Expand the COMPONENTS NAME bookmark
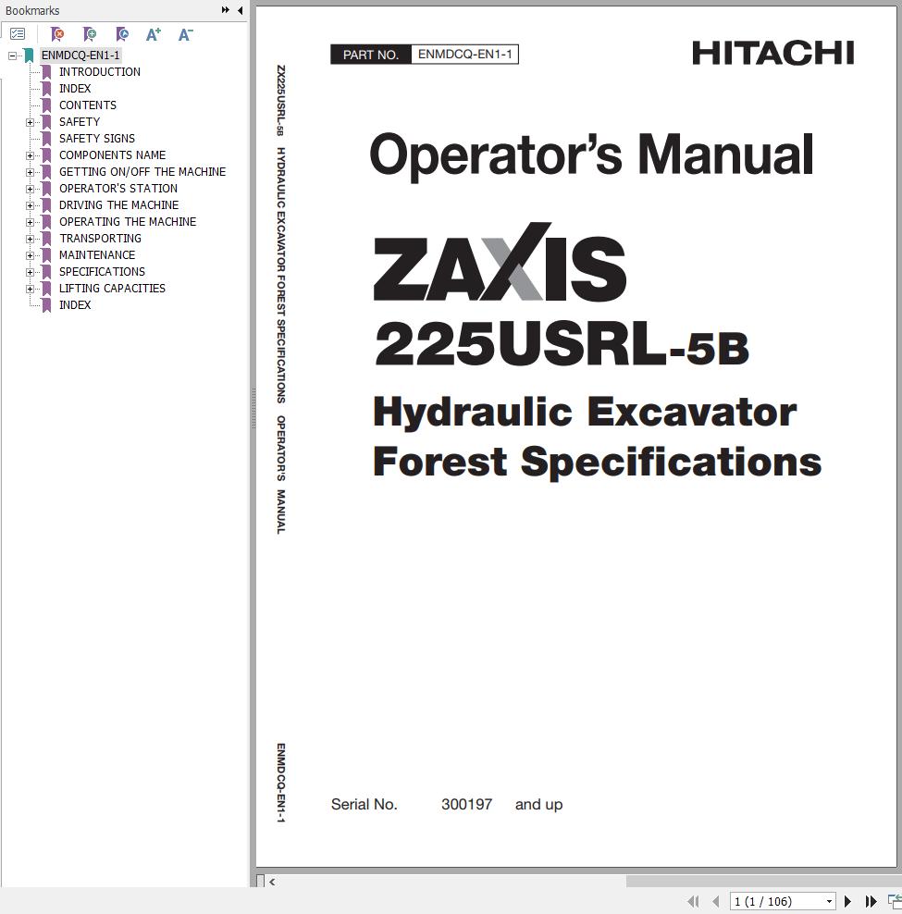Viewport: 902px width, 914px height. [x=30, y=155]
